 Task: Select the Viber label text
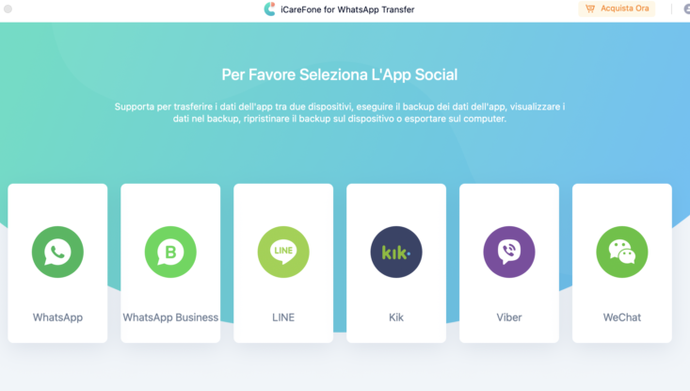509,317
